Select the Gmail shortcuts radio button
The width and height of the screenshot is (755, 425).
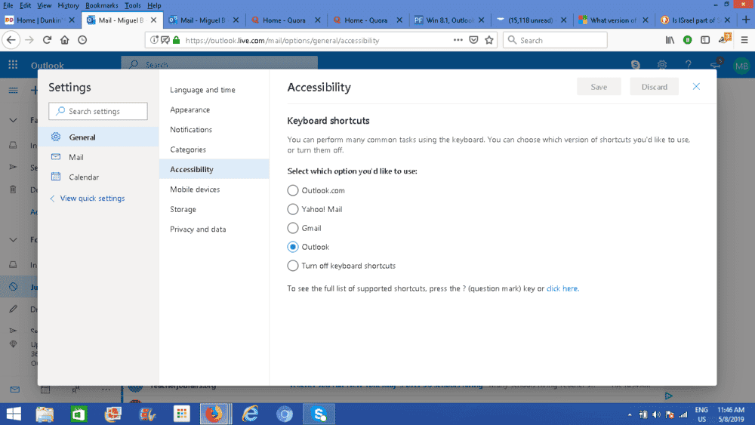coord(293,228)
